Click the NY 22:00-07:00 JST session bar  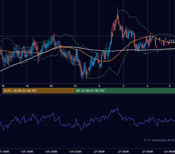[x=125, y=91]
